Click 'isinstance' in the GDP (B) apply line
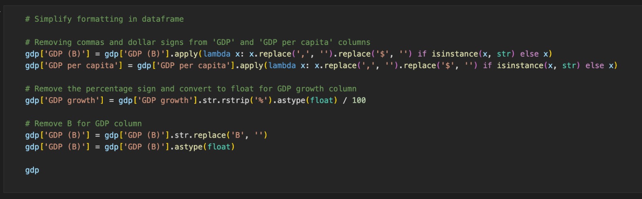 coord(455,54)
